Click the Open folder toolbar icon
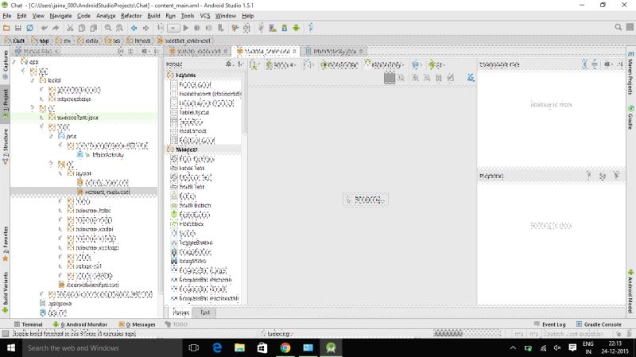Screen dimensions: 636x357 pyautogui.click(x=6, y=28)
